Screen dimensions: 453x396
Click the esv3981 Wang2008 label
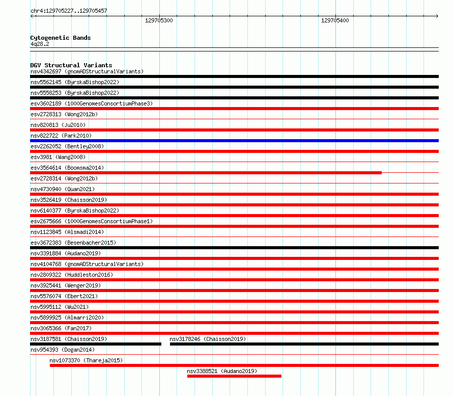(58, 157)
